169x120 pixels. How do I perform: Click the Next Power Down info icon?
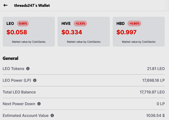point(39,104)
